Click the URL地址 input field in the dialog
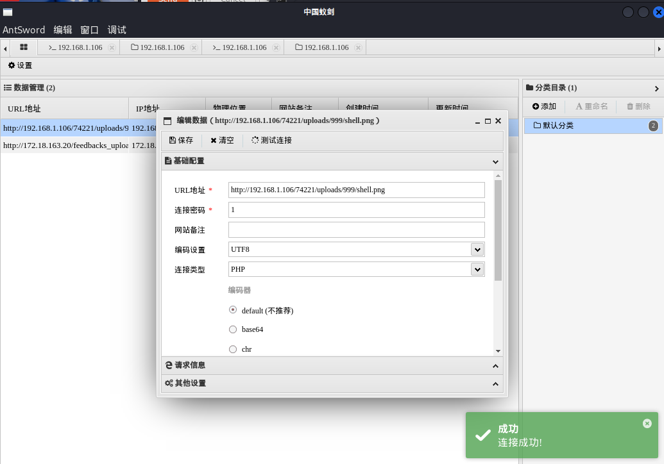The width and height of the screenshot is (664, 464). [x=356, y=190]
